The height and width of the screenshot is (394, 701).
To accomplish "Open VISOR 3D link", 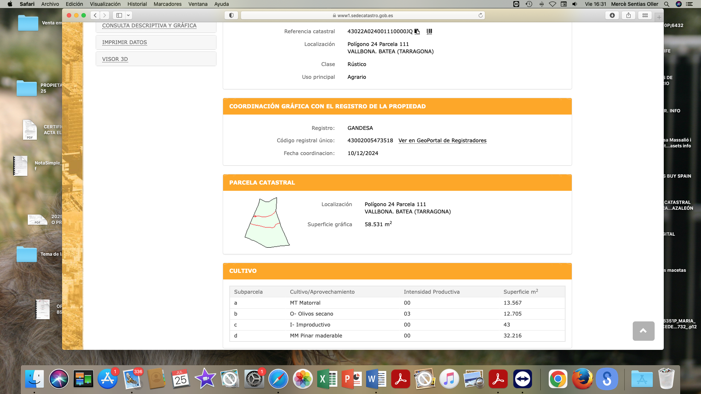I will click(115, 59).
